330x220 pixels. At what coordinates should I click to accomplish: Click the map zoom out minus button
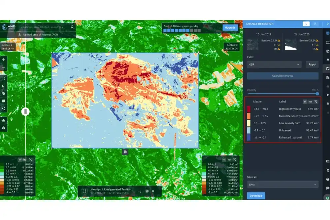click(4, 68)
